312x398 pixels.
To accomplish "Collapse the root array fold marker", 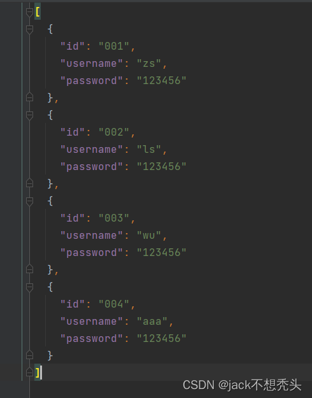I will (x=29, y=12).
